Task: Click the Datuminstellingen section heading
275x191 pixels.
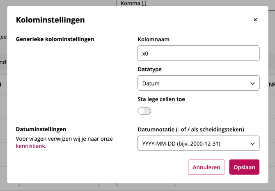Action: pyautogui.click(x=41, y=129)
